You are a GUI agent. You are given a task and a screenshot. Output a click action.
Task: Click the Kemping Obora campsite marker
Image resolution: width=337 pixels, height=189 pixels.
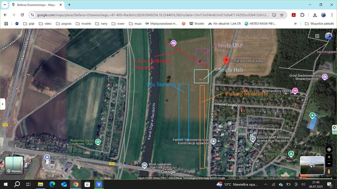[x=291, y=154]
